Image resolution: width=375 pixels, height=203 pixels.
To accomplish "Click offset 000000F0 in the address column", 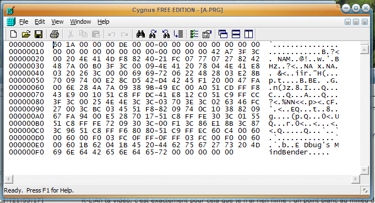I will (x=26, y=152).
